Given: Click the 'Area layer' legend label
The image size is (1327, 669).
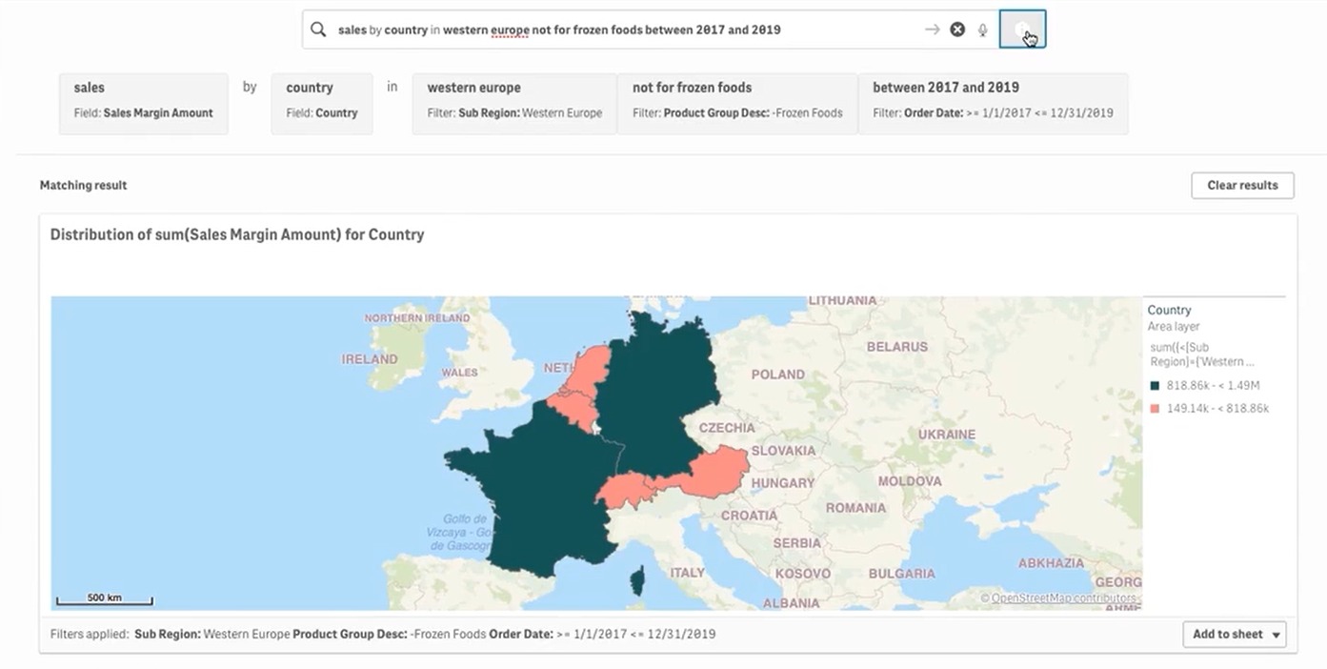Looking at the screenshot, I should (1174, 326).
